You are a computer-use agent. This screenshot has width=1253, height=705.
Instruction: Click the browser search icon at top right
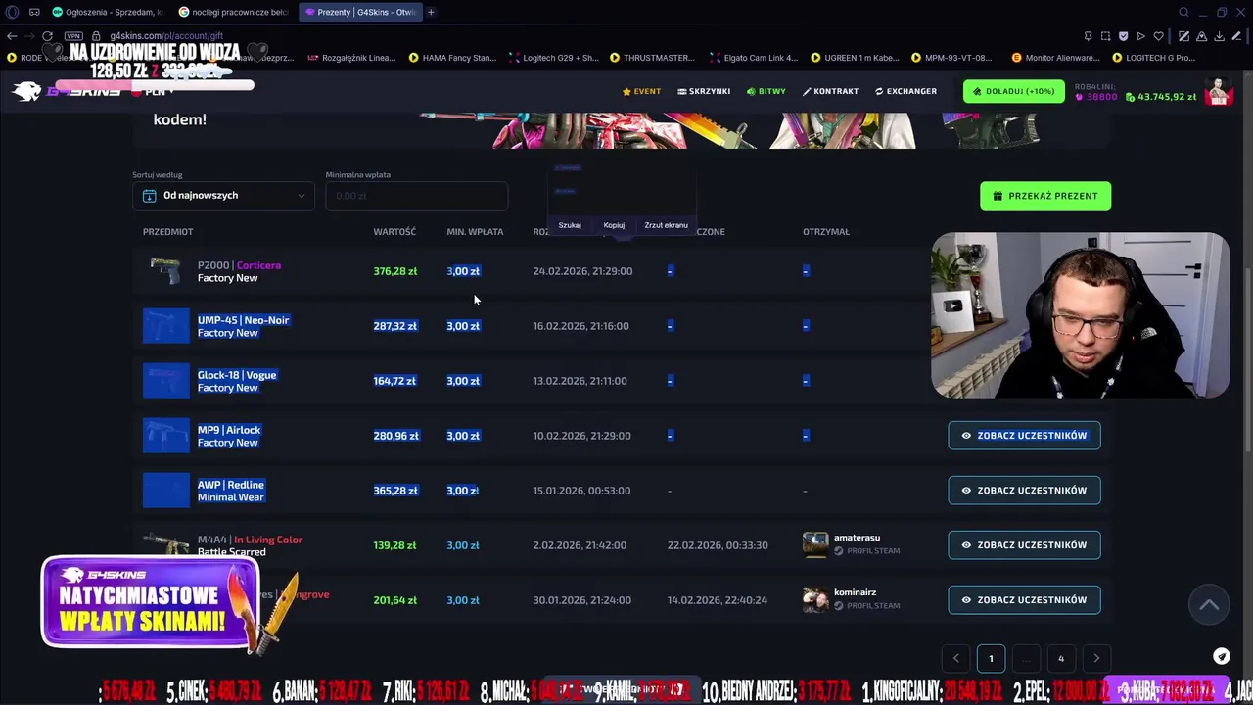(1183, 12)
